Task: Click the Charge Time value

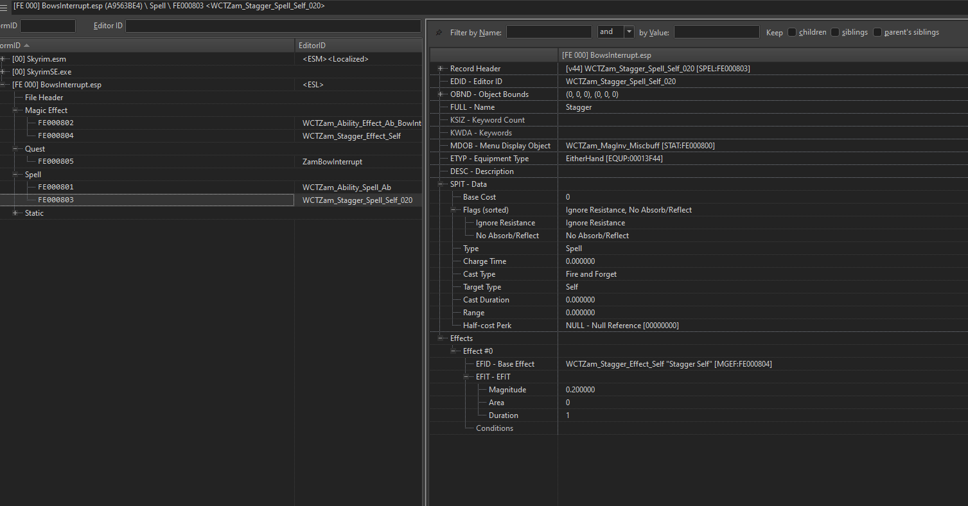Action: click(581, 261)
